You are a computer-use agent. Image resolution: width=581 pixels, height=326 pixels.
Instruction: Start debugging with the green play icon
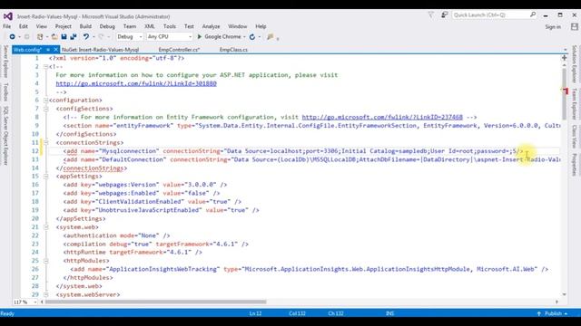(x=200, y=36)
